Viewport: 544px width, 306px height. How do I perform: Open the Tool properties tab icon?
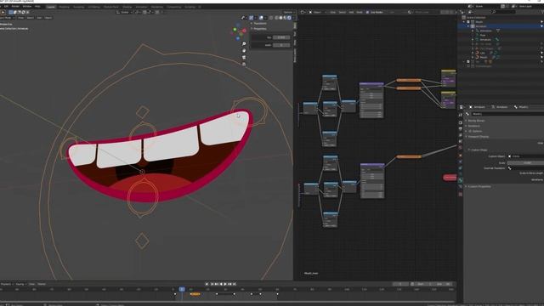click(461, 116)
